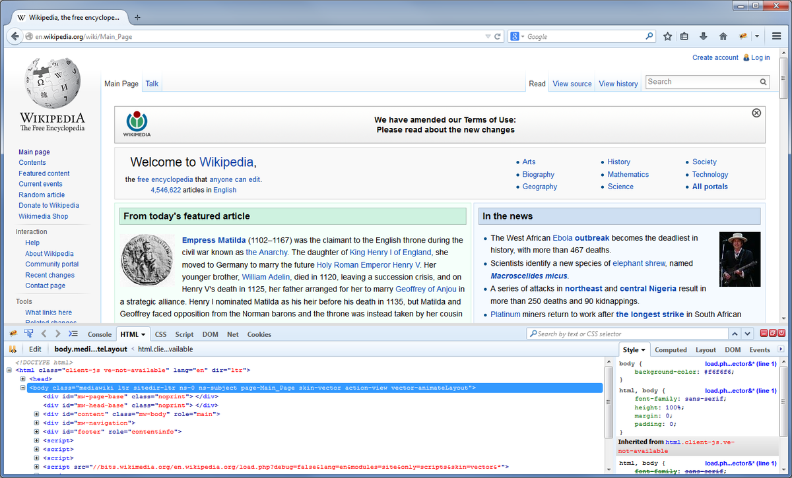This screenshot has width=792, height=478.
Task: Open the Downloads icon
Action: tap(704, 36)
